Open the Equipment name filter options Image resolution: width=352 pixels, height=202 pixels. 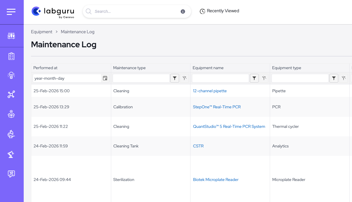[x=254, y=78]
